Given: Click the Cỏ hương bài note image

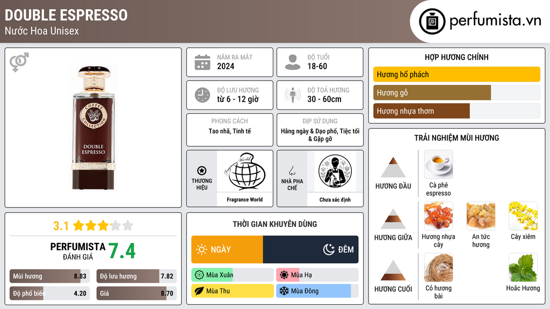Looking at the screenshot, I should coord(438,267).
